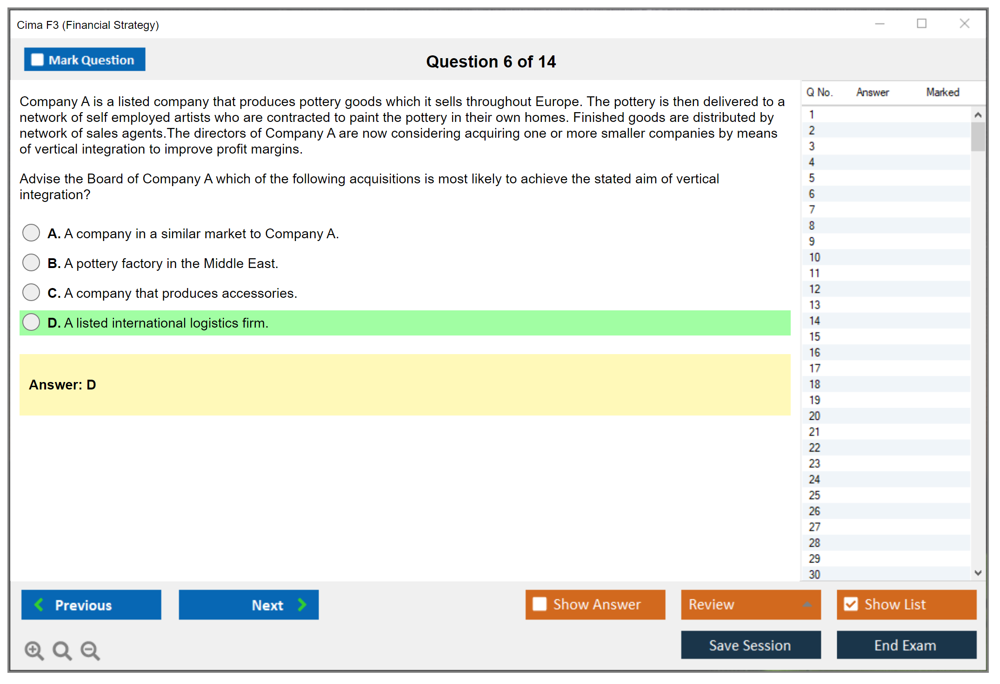
Task: Click the End Exam button
Action: (x=906, y=645)
